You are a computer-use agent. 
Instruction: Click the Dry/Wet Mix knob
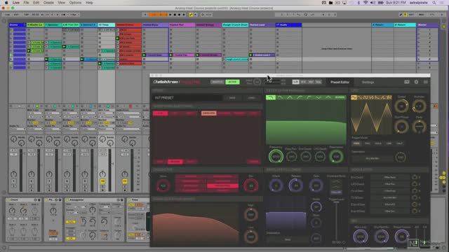pyautogui.click(x=381, y=237)
